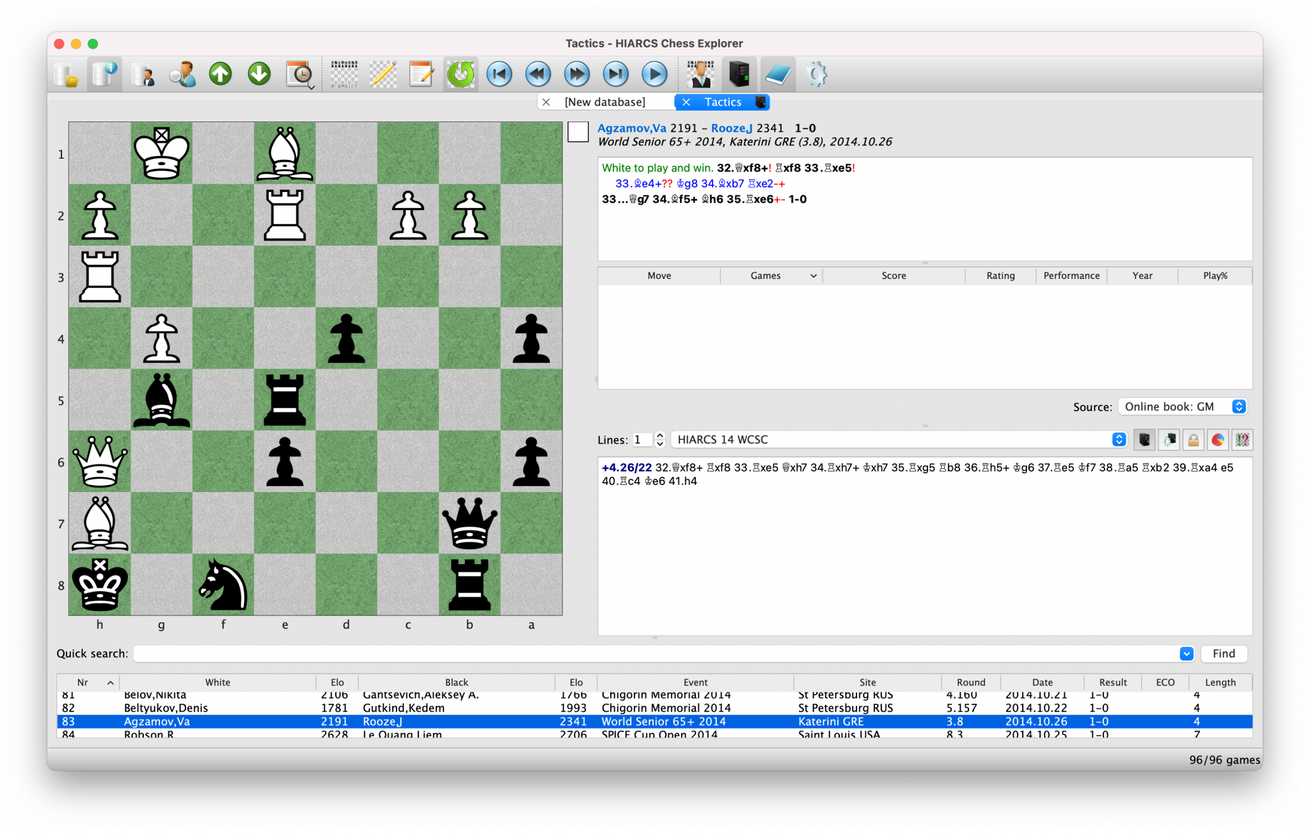Viewport: 1310px width, 833px height.
Task: Switch to the Tactics tab
Action: point(723,102)
